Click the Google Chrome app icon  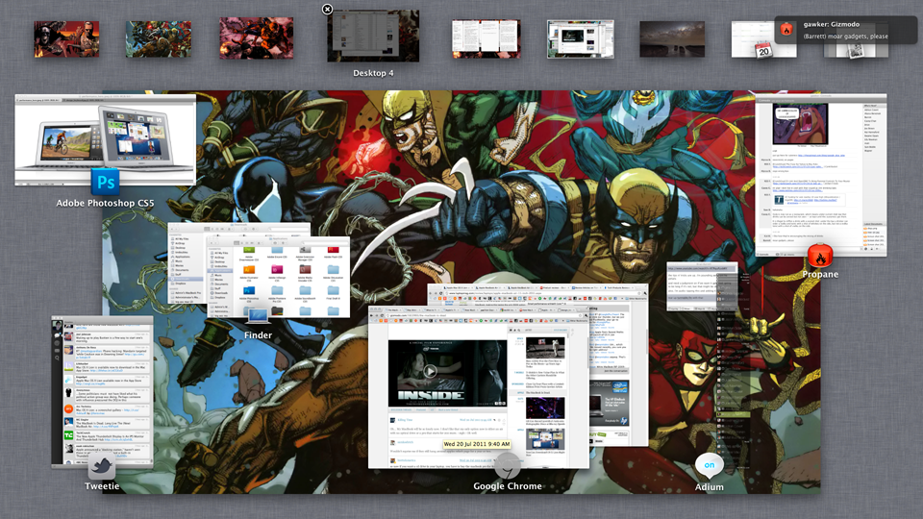[507, 466]
